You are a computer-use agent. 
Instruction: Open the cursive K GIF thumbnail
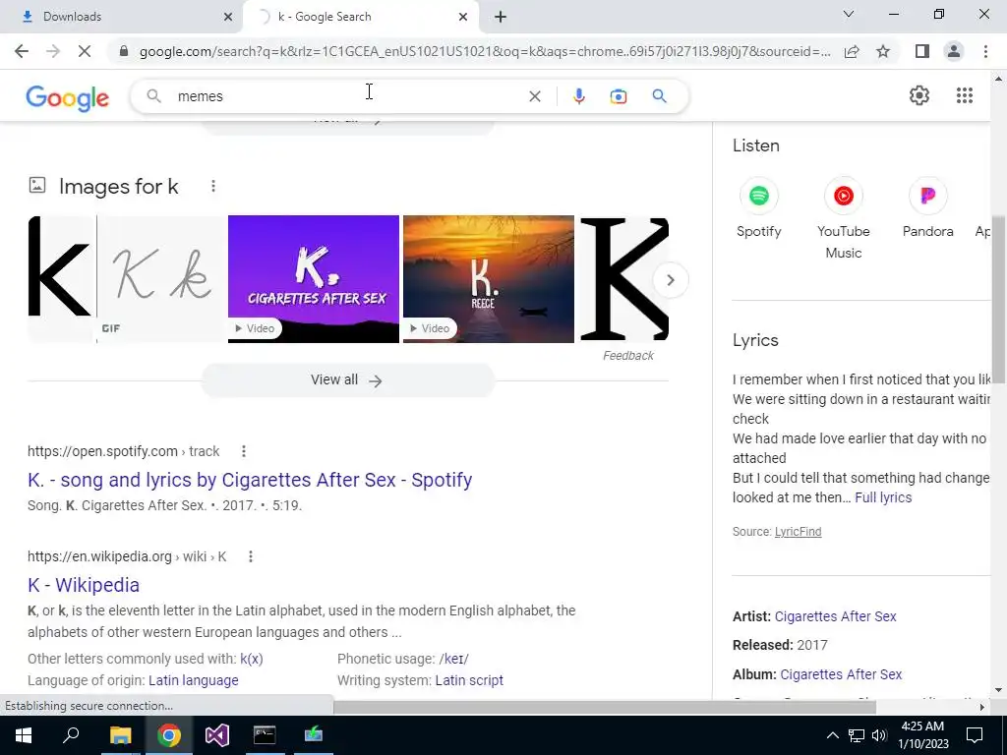(162, 279)
